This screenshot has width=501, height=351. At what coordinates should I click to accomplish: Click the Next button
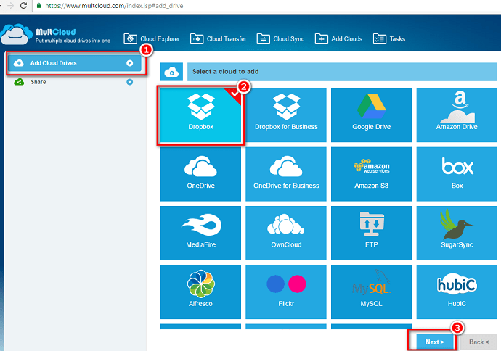434,342
